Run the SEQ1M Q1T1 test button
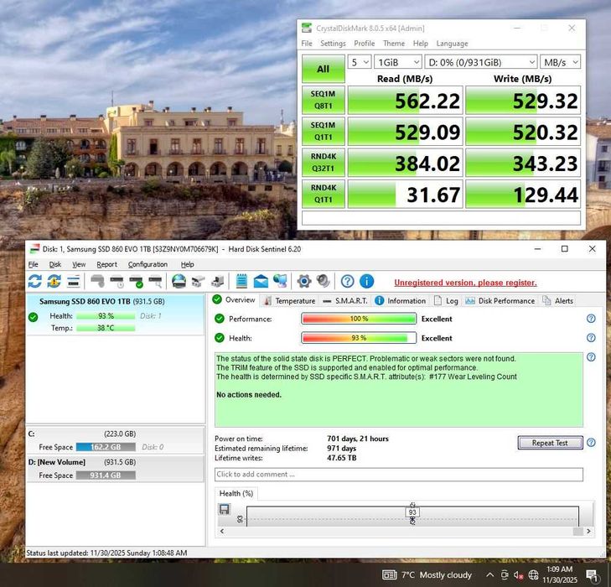The image size is (611, 587). tap(323, 131)
